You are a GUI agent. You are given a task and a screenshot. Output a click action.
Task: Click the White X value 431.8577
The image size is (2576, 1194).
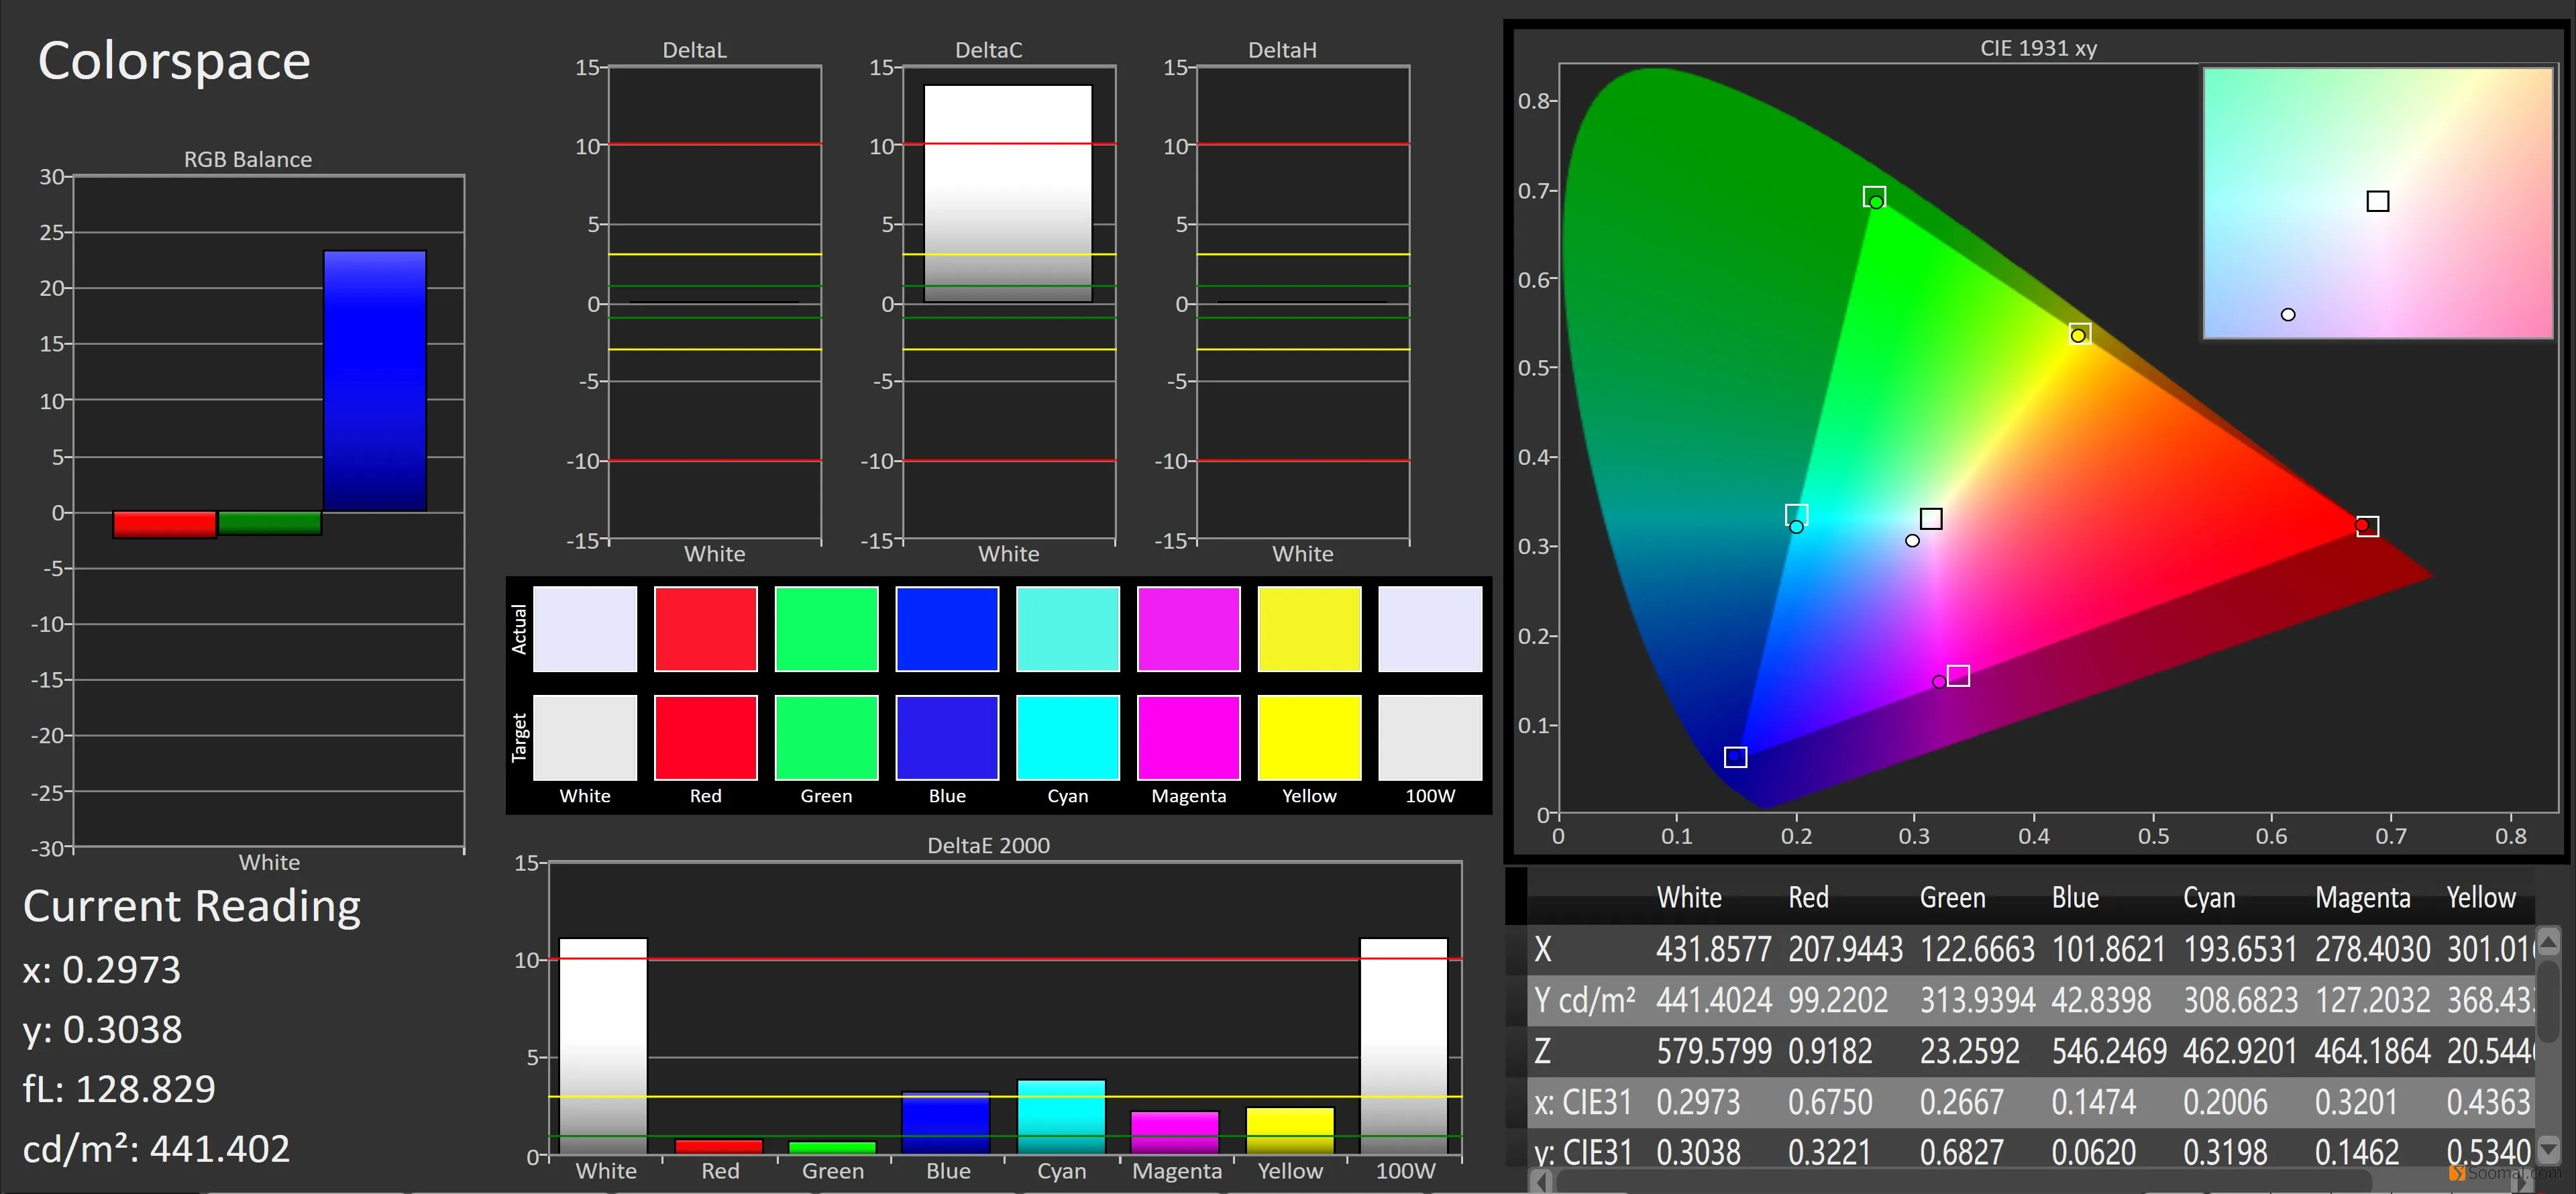[x=1713, y=949]
